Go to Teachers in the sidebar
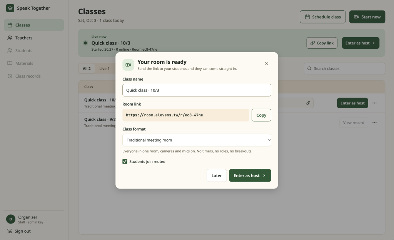This screenshot has height=240, width=394. (x=34, y=38)
